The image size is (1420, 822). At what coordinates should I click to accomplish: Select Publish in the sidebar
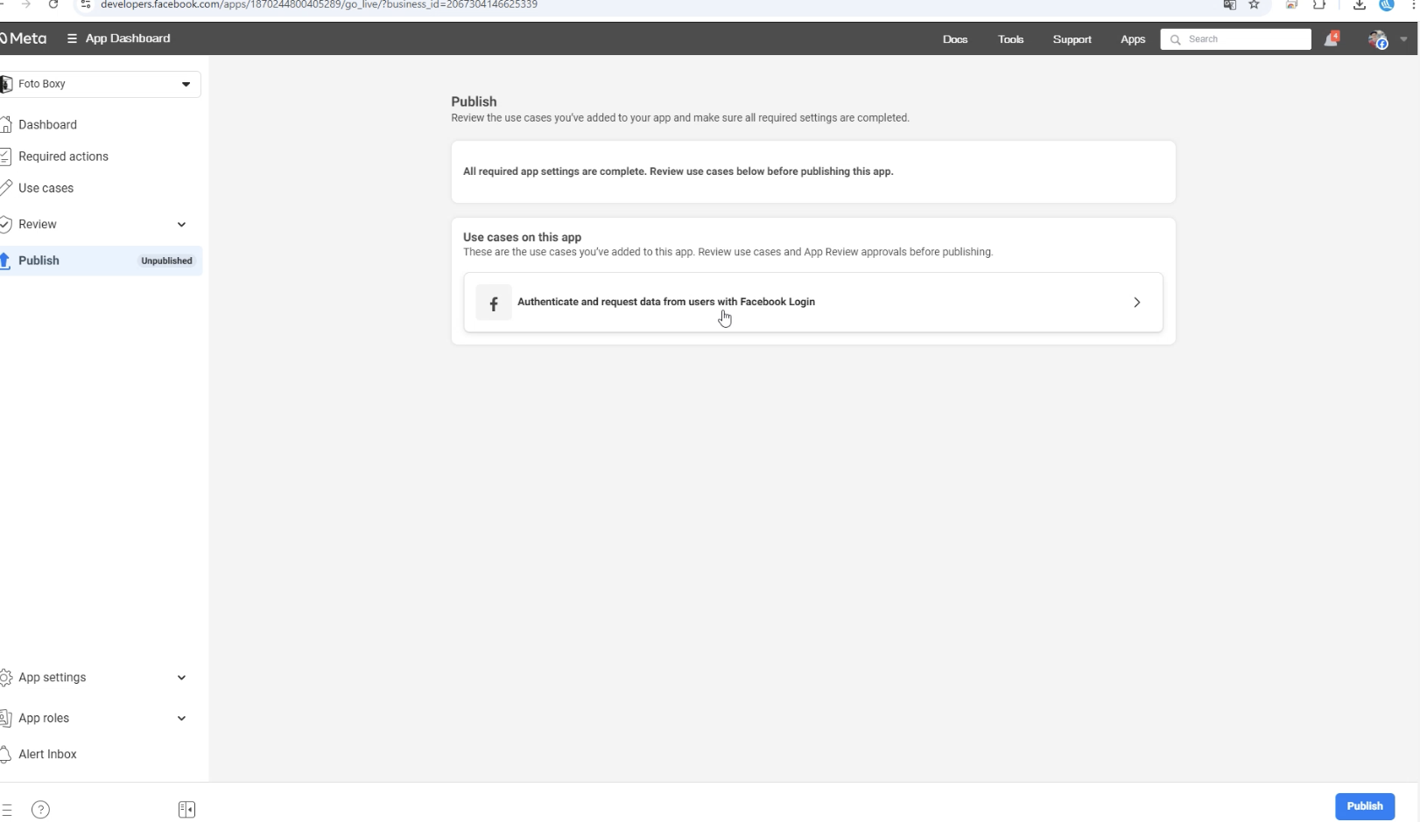pyautogui.click(x=39, y=261)
